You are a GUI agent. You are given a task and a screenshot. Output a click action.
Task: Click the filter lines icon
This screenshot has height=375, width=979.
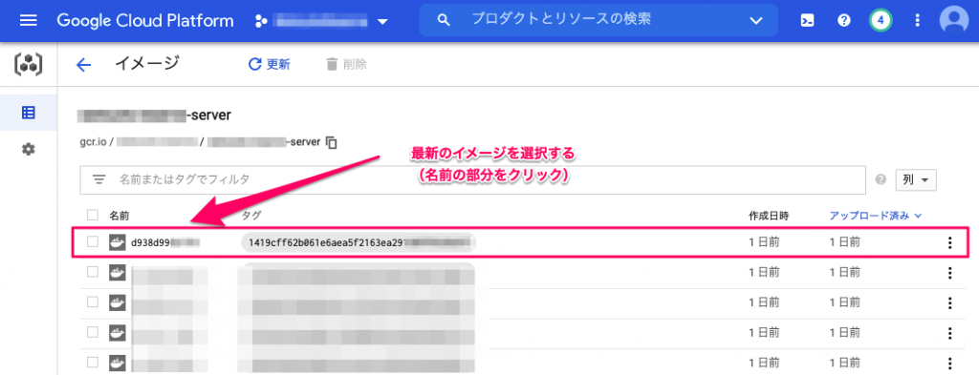tap(98, 179)
